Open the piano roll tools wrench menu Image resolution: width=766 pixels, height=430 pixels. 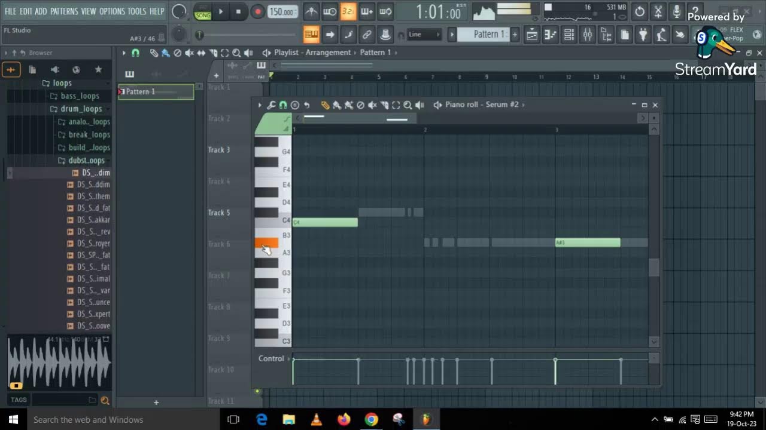pos(271,105)
